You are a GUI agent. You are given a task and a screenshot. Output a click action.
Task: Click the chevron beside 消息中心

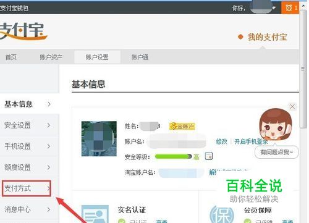(49, 209)
